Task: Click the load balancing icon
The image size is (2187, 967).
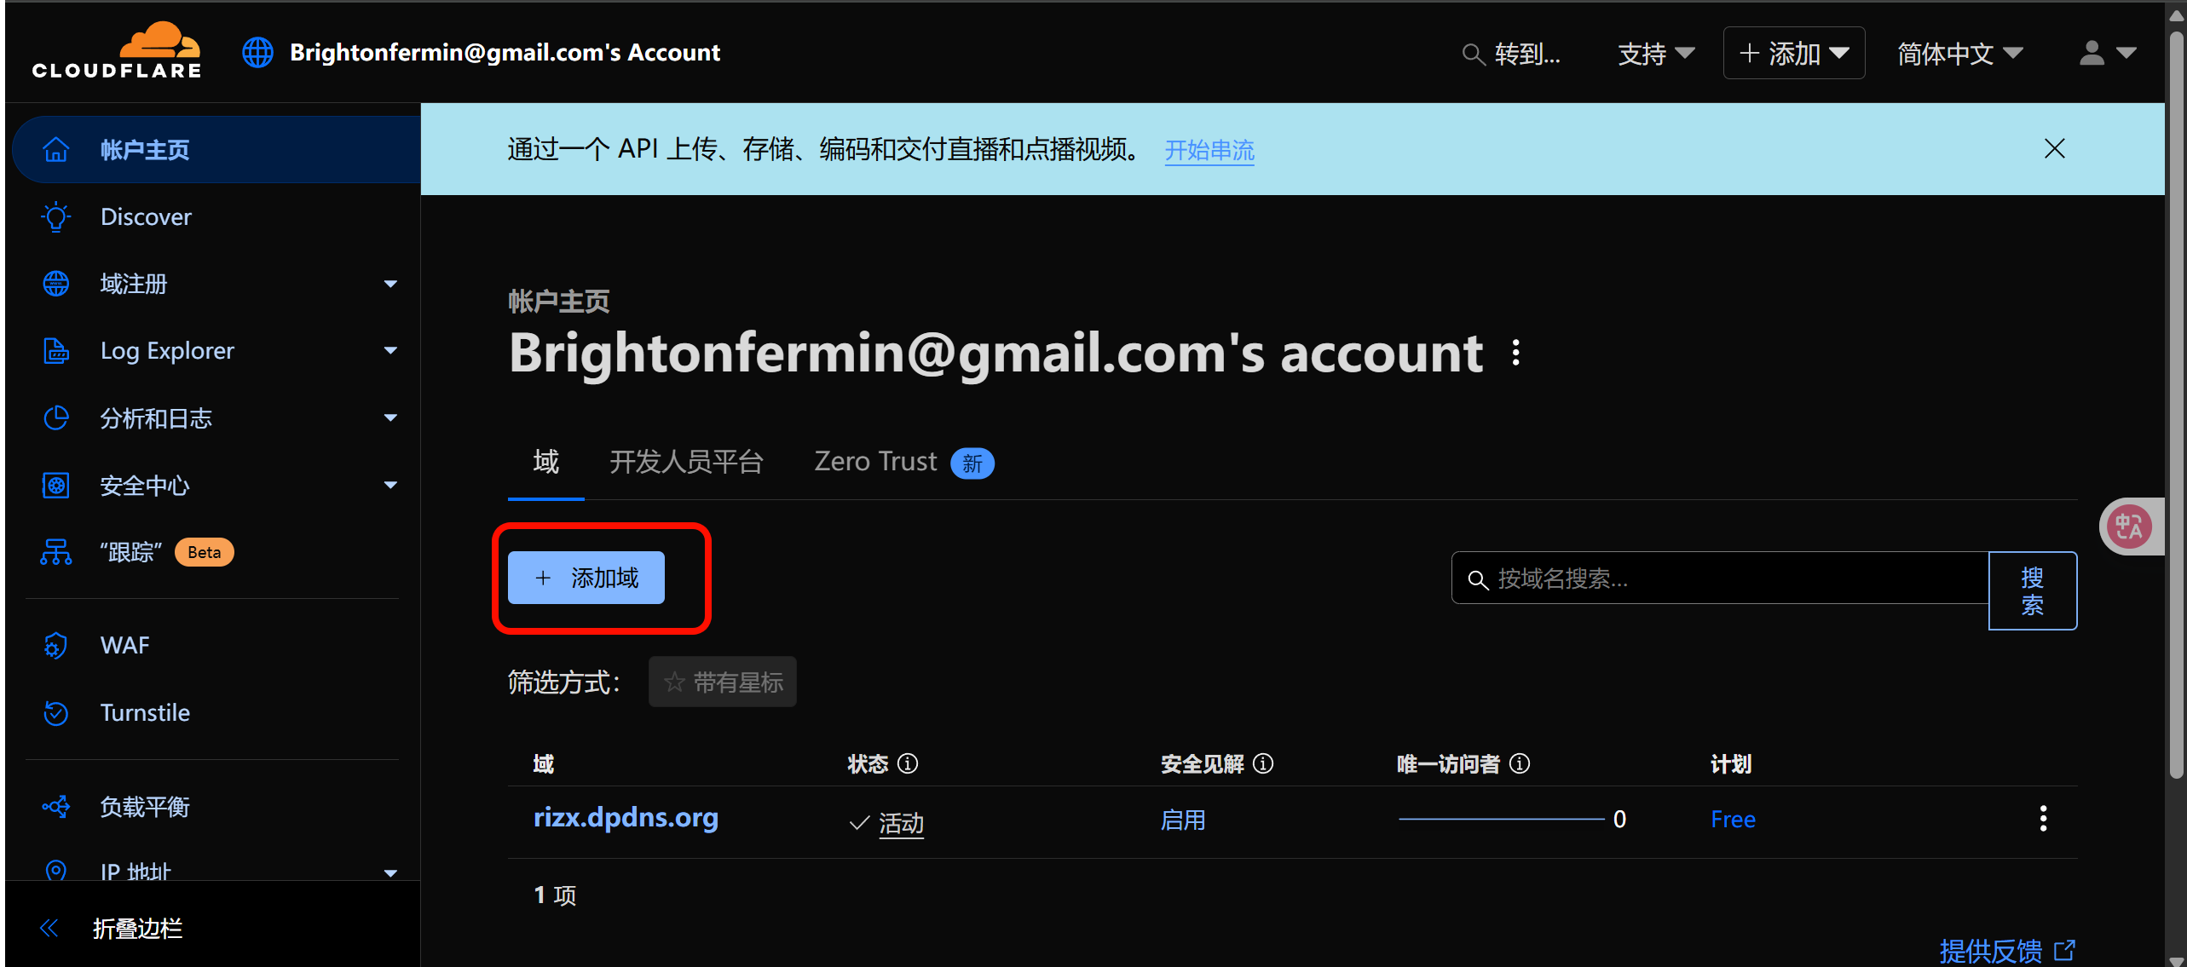Action: click(x=56, y=806)
